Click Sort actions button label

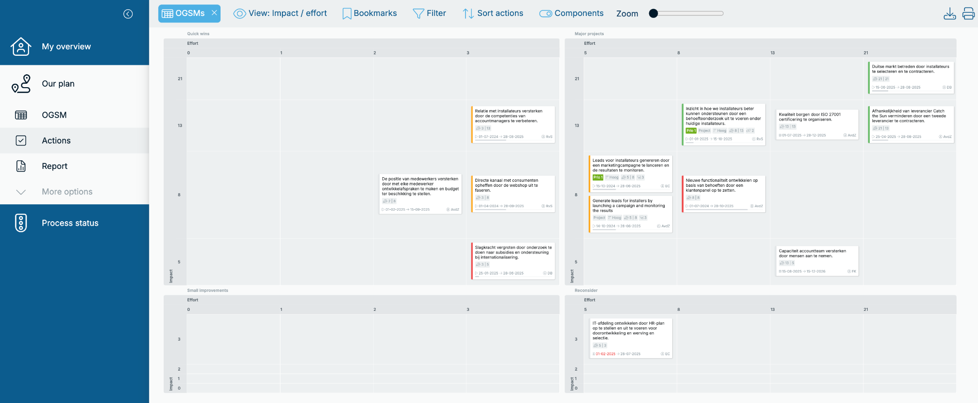pos(500,13)
